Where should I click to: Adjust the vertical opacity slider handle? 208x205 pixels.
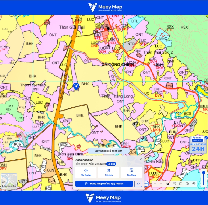pyautogui.click(x=204, y=173)
